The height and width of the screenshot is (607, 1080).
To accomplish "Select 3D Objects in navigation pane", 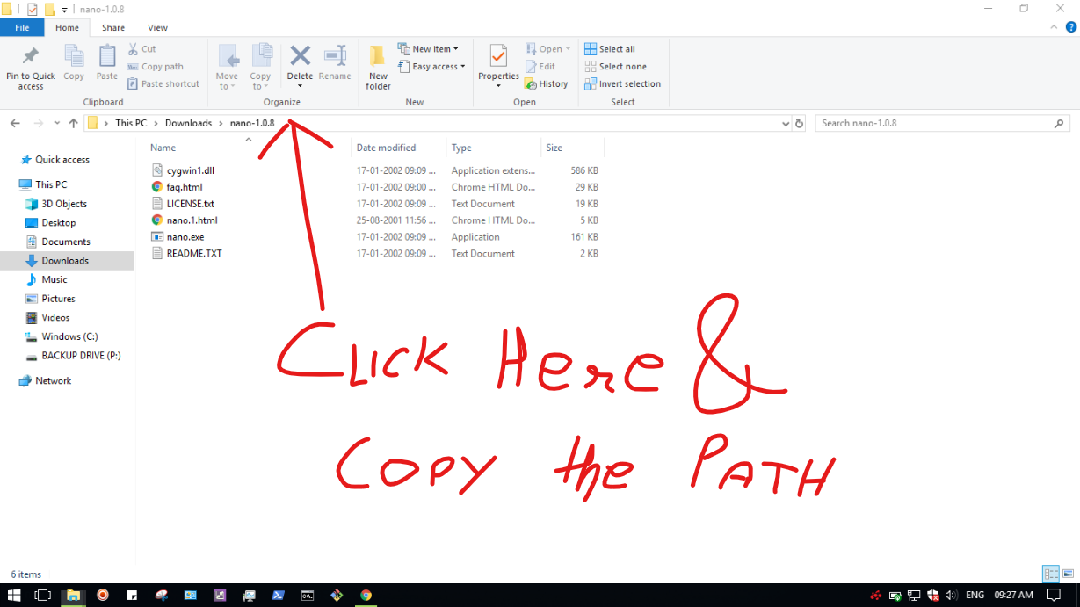I will [64, 204].
